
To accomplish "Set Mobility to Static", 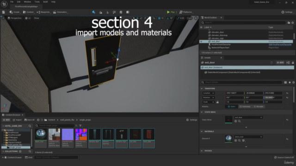I will tap(231, 107).
